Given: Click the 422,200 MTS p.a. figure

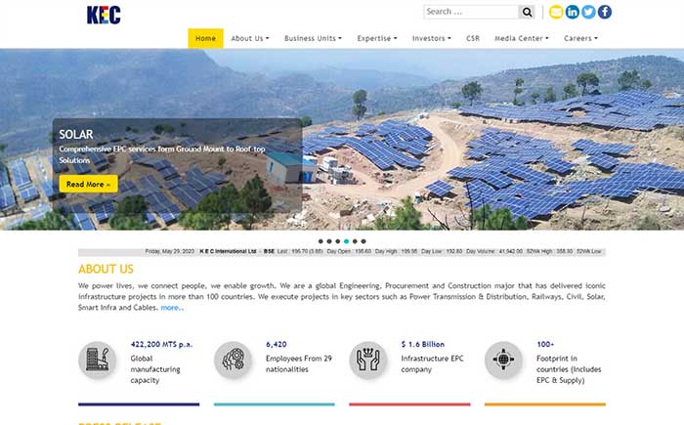Looking at the screenshot, I should tap(161, 344).
